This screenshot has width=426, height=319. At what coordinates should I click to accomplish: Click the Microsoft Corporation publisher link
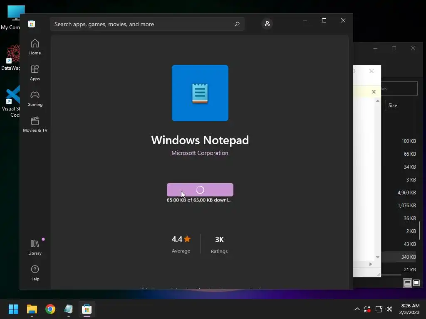point(200,153)
